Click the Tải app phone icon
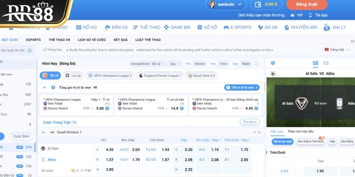This screenshot has width=355, height=177. click(x=310, y=15)
